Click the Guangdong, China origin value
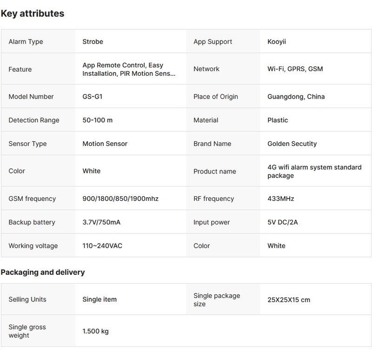Screen dimensions: 372x351 [x=296, y=97]
